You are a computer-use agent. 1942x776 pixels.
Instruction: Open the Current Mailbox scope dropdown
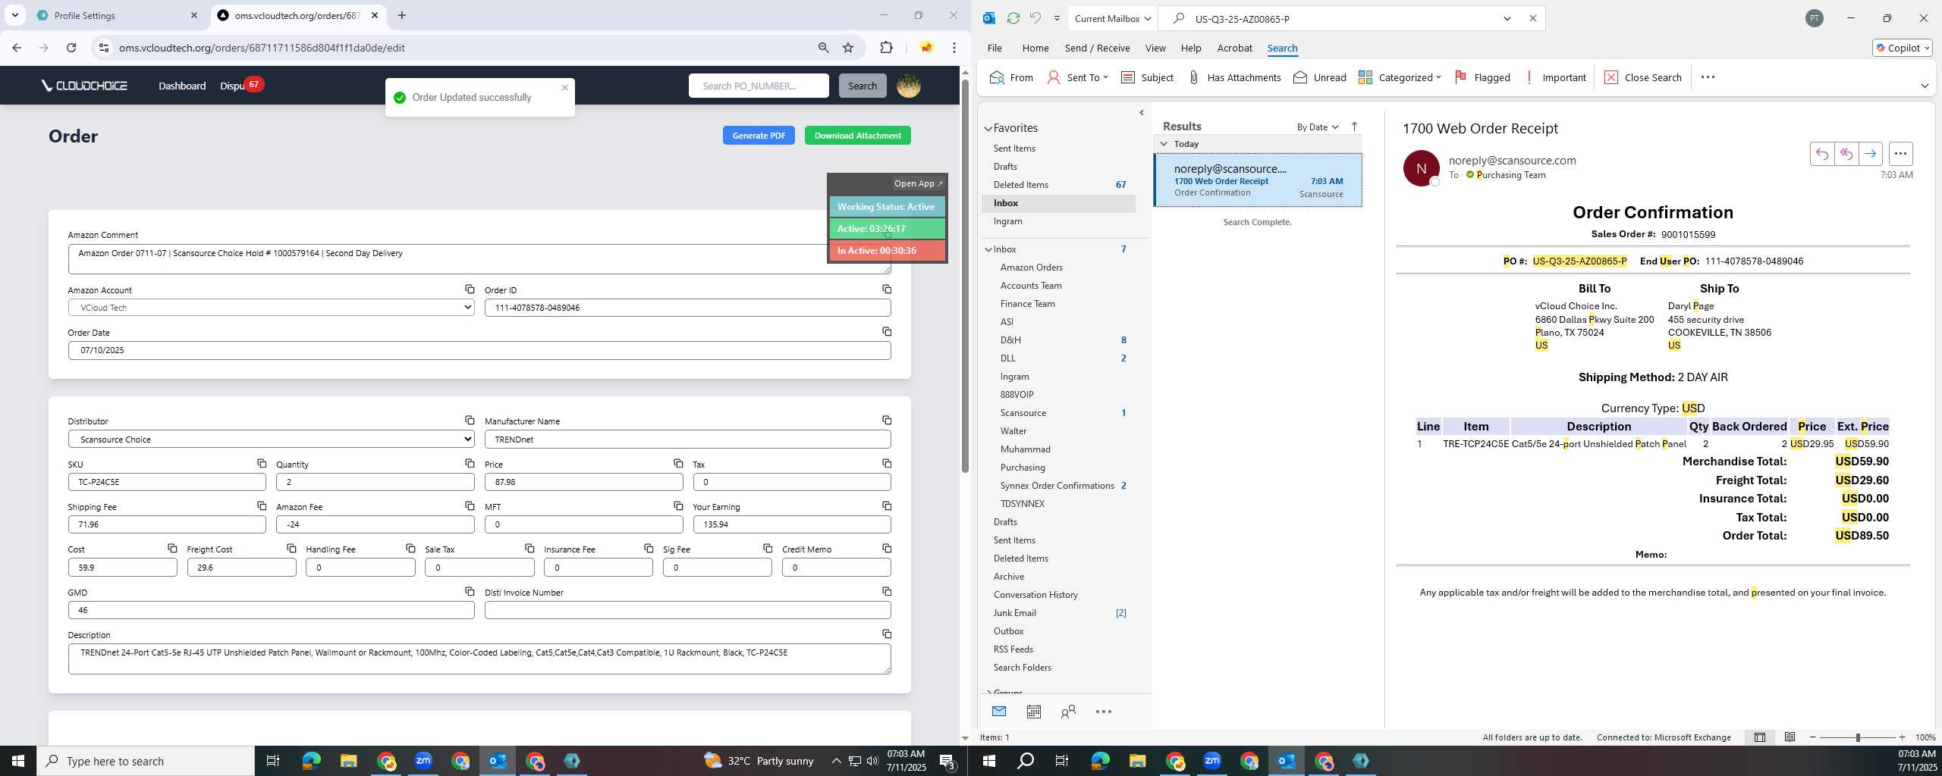click(1113, 18)
